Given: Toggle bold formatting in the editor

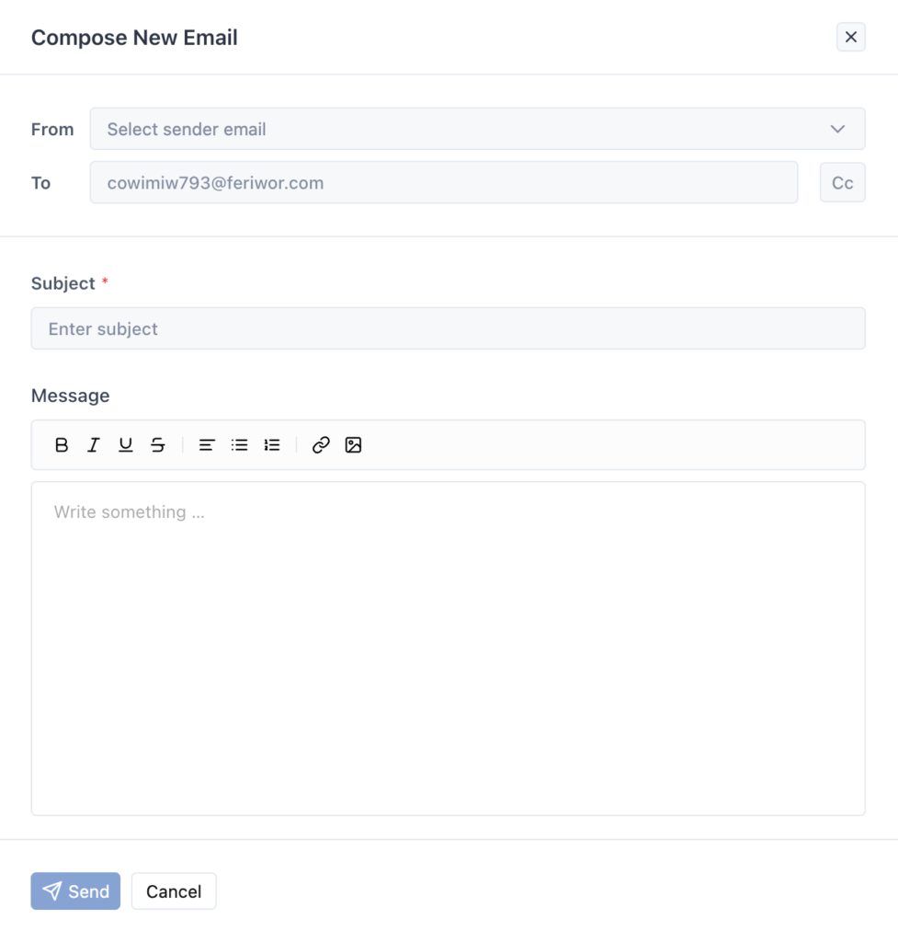Looking at the screenshot, I should click(61, 445).
